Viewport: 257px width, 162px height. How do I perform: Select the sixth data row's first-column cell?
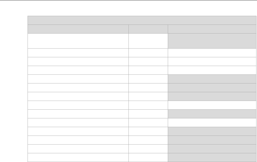point(78,88)
